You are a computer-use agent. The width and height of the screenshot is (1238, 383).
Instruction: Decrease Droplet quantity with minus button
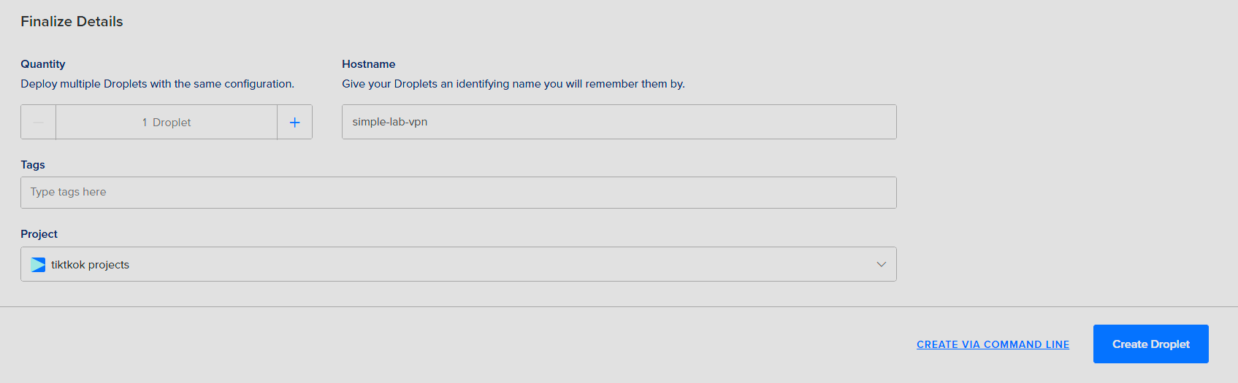tap(38, 123)
